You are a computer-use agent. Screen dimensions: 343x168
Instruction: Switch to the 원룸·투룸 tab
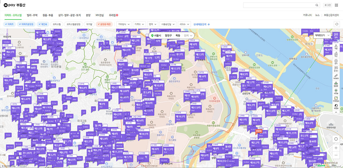coord(48,15)
